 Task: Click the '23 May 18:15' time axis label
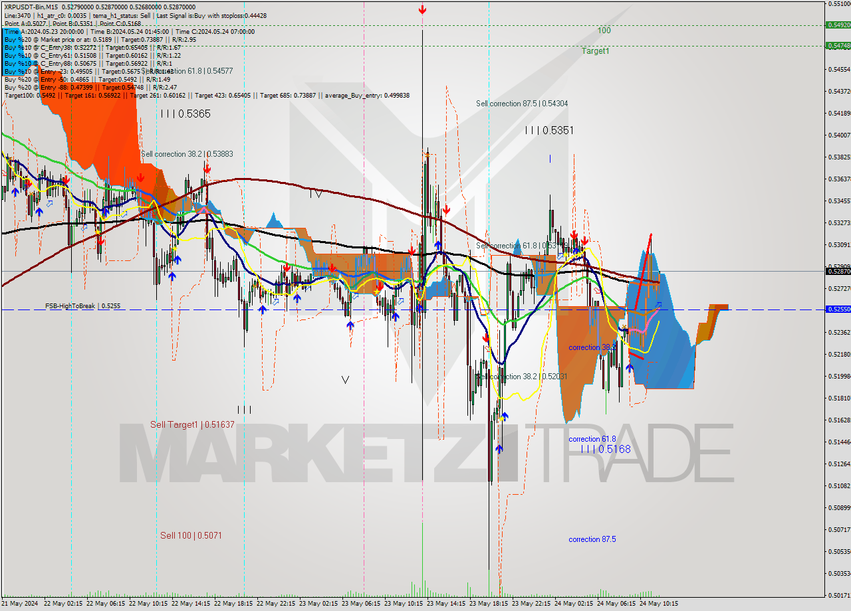[x=488, y=604]
